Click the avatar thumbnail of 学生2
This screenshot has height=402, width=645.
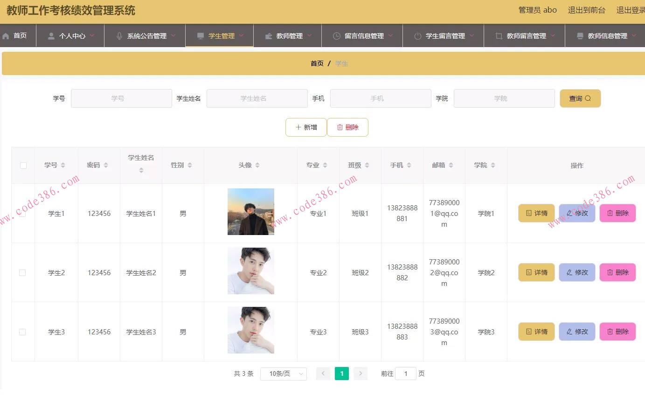coord(251,271)
